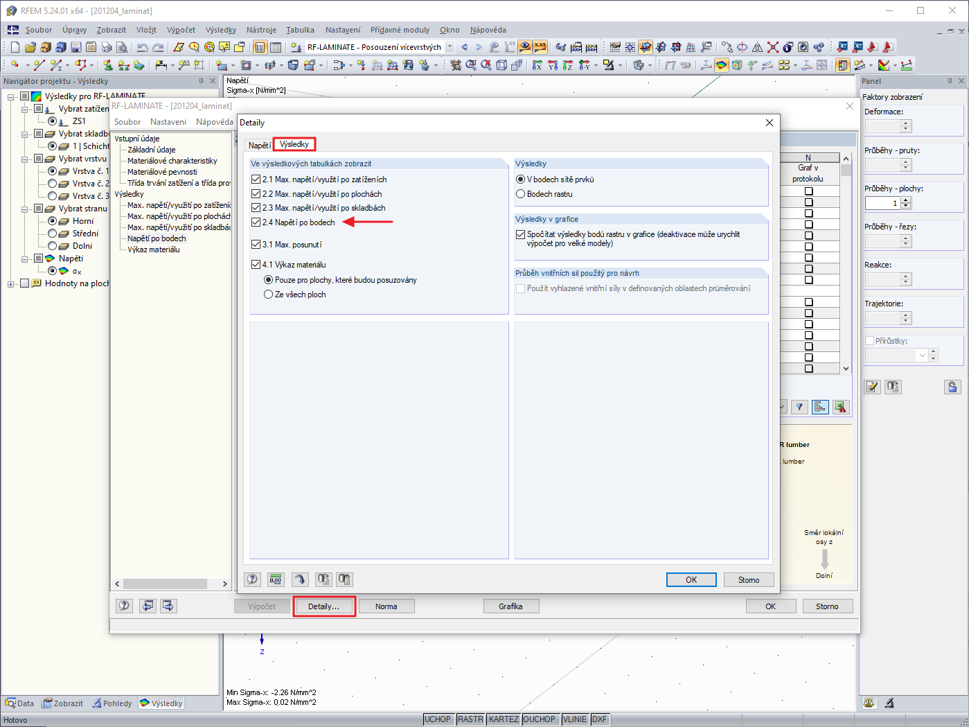
Task: Click Storno in RF-LAMINATE window
Action: coord(827,606)
